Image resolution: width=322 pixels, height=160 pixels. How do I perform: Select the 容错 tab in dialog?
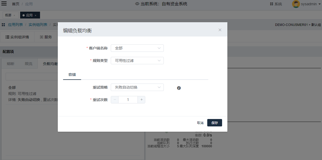(72, 75)
